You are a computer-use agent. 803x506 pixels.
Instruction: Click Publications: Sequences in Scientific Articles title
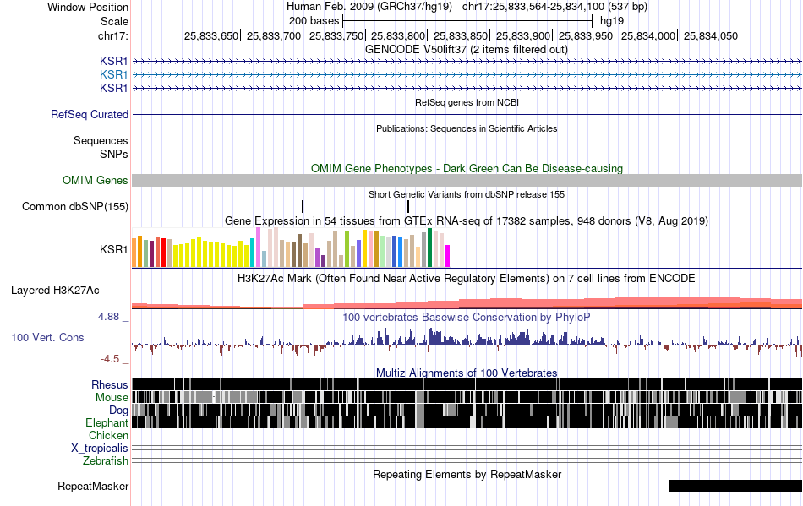point(467,128)
